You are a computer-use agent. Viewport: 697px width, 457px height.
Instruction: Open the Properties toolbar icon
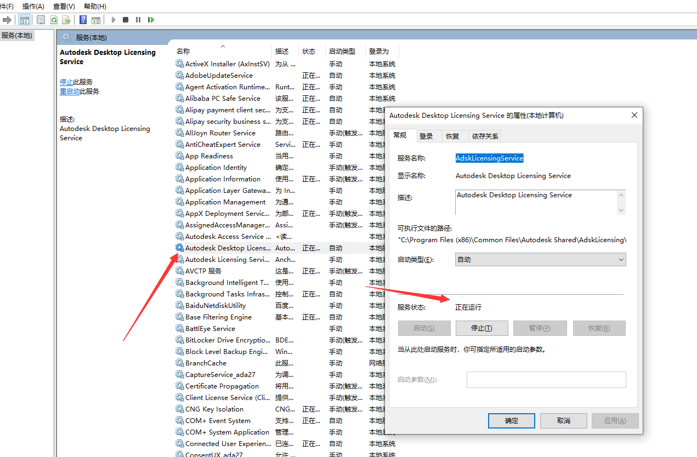tap(41, 20)
